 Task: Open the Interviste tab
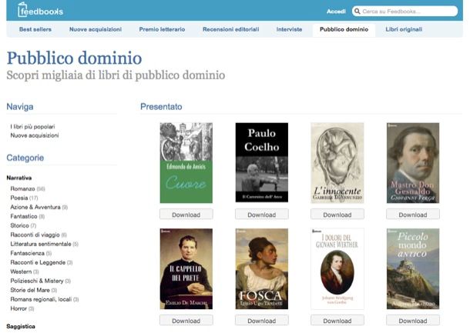289,29
